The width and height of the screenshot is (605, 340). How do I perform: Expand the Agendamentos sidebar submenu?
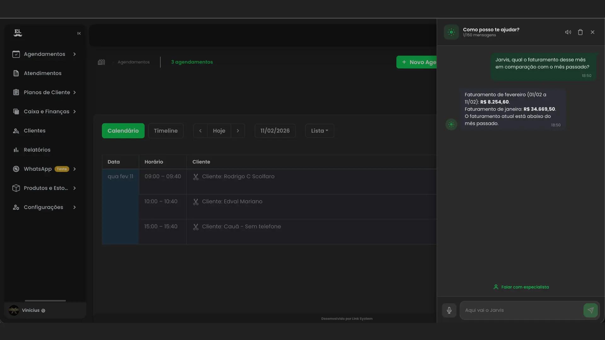[x=74, y=54]
